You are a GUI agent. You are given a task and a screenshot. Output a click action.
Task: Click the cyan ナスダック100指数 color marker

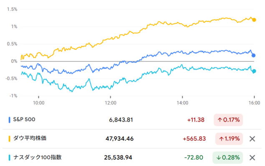pos(10,158)
